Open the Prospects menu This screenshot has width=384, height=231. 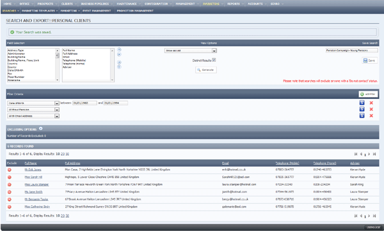(47, 4)
